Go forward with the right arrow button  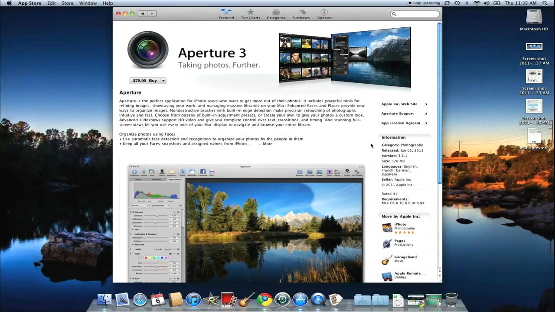(x=152, y=14)
